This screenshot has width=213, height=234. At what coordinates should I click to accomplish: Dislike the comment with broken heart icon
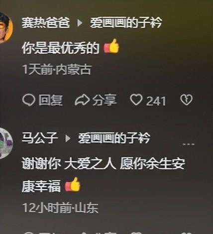186,100
